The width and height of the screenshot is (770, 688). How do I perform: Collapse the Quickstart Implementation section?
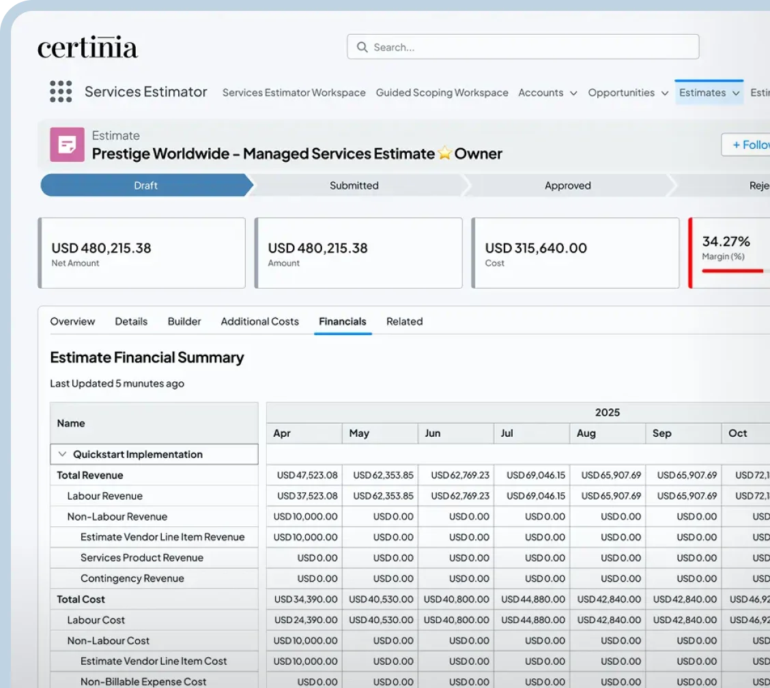(x=63, y=455)
